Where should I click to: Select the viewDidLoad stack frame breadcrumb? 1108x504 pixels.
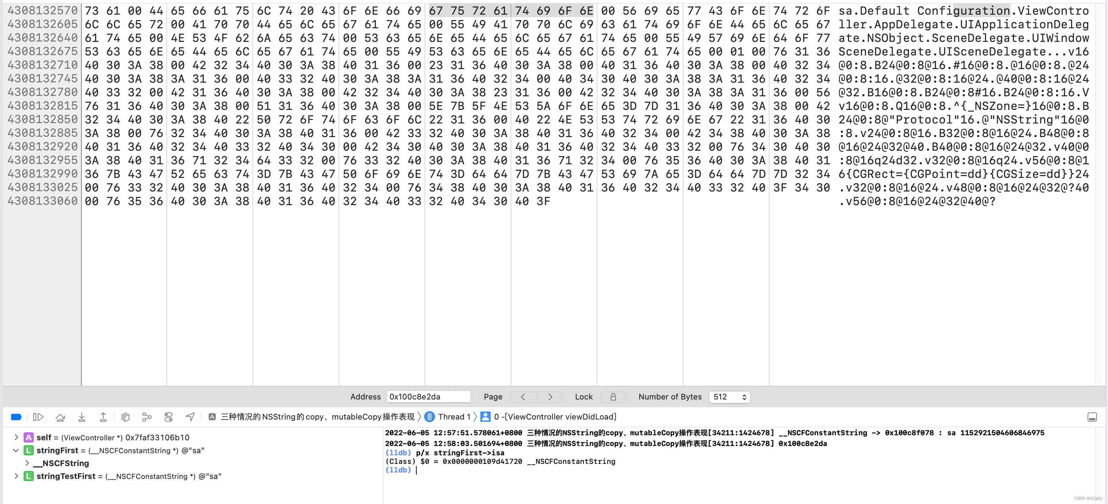pyautogui.click(x=554, y=417)
